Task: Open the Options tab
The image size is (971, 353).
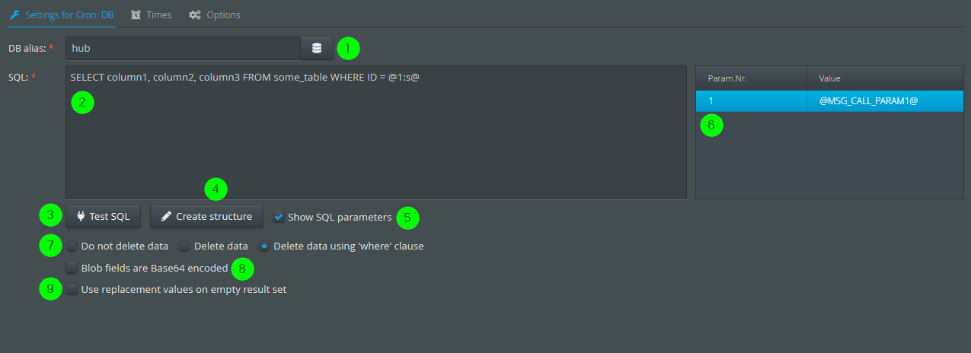Action: [x=214, y=14]
